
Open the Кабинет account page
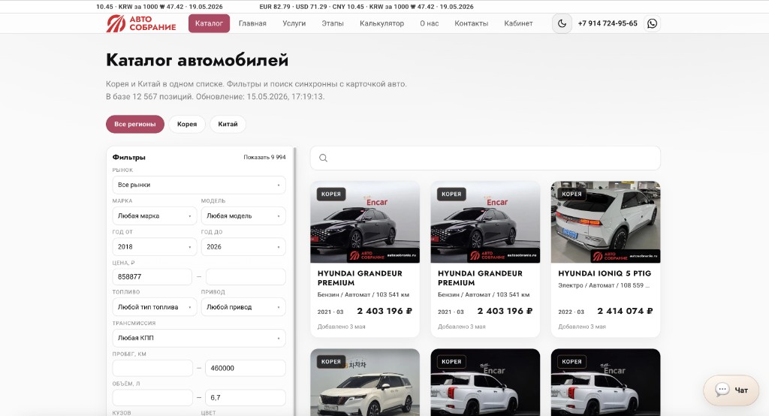point(518,23)
